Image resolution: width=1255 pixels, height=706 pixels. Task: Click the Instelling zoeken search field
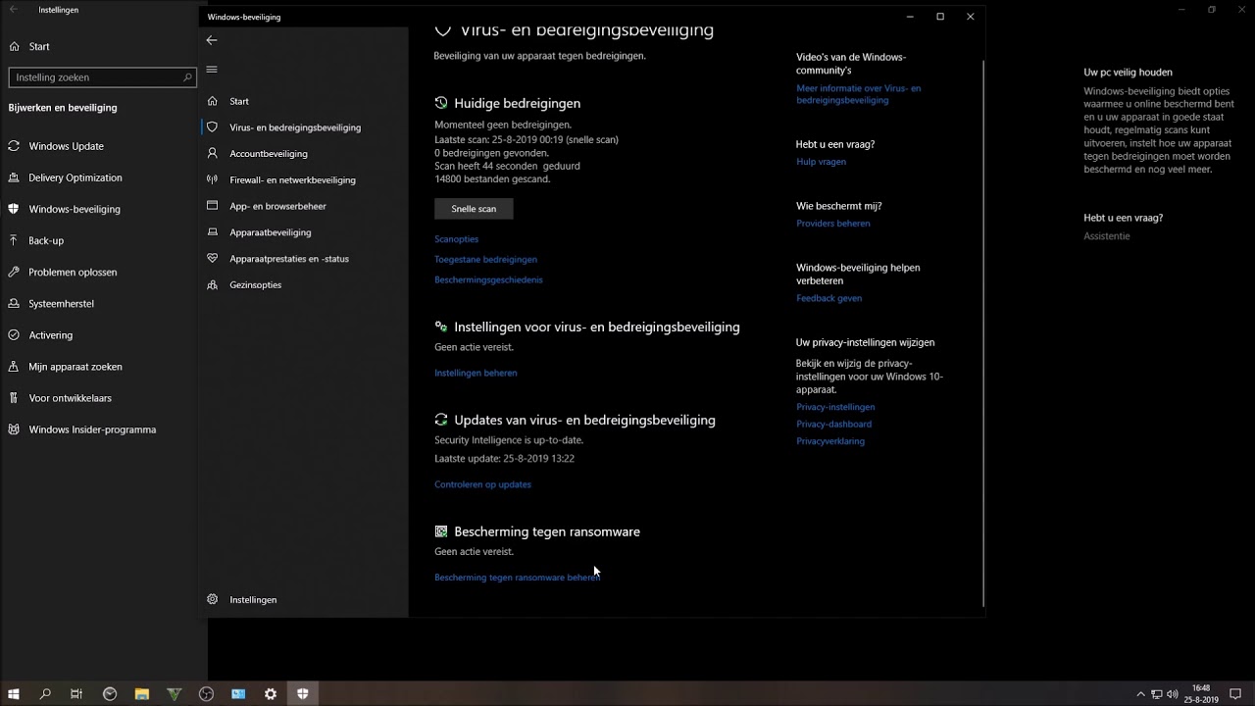point(103,77)
